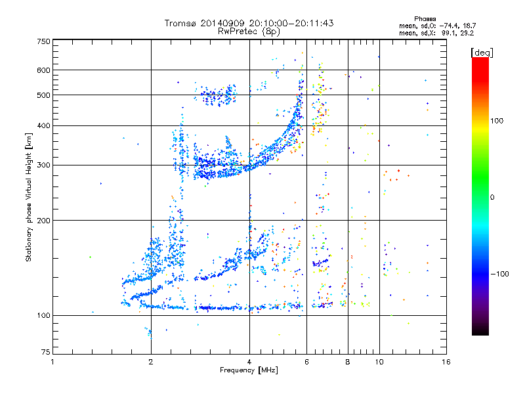Select the "mean, sd,O: -74.4, 18.7" line
Image resolution: width=525 pixels, height=394 pixels.
point(437,26)
